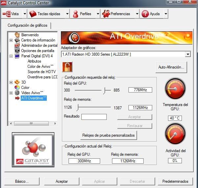This screenshot has width=198, height=188.
Task: Click the ATI Overdrive banner gauge icon
Action: [x=74, y=38]
